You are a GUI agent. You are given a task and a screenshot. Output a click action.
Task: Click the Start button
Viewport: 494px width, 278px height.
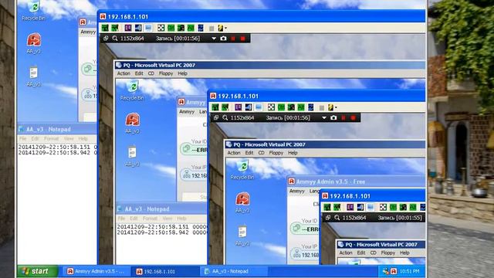click(x=38, y=271)
